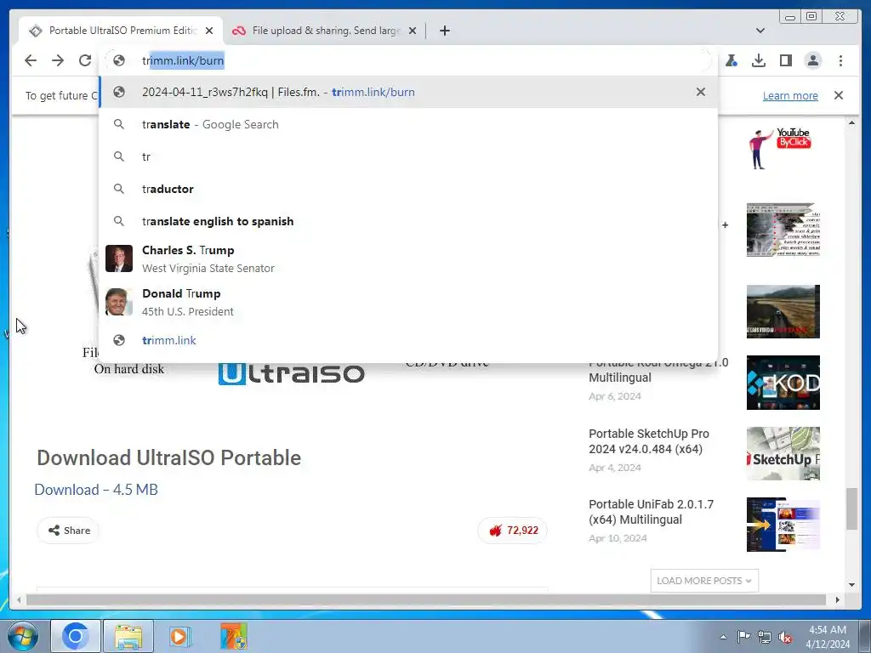Select the trimm.link suggestion
The height and width of the screenshot is (653, 871).
(408, 340)
